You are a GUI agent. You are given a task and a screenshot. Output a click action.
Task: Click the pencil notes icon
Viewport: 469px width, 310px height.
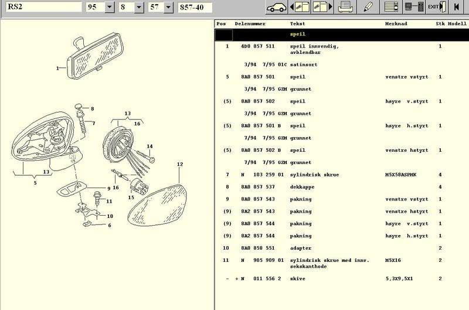368,8
